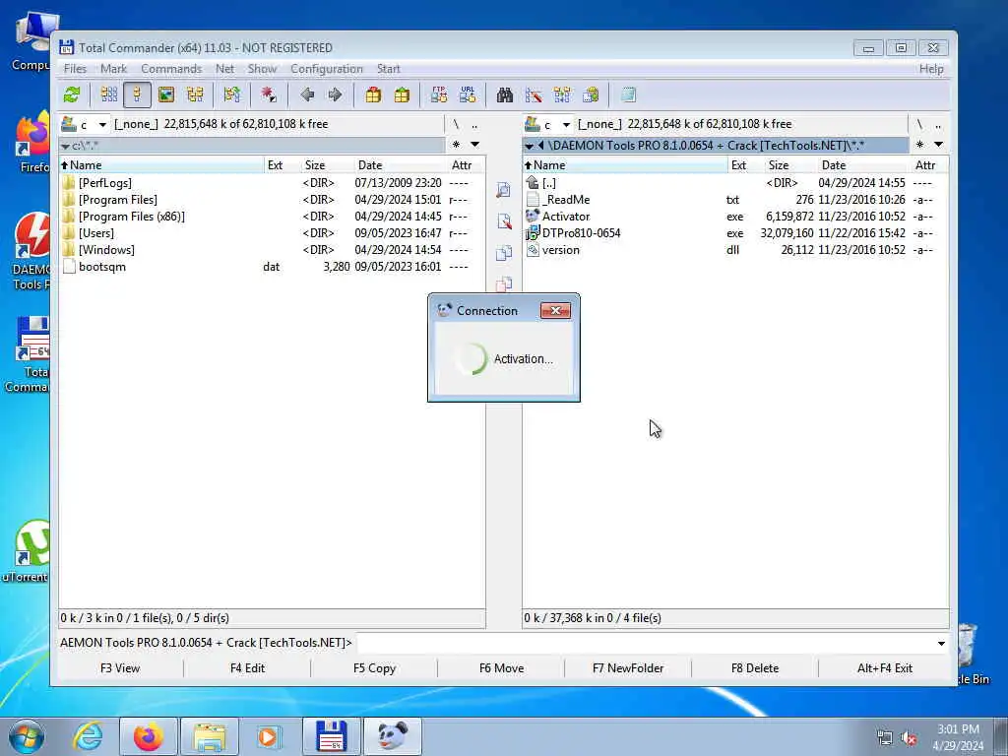Expand left path bar dropdown triangle
Image resolution: width=1008 pixels, height=756 pixels.
point(65,147)
